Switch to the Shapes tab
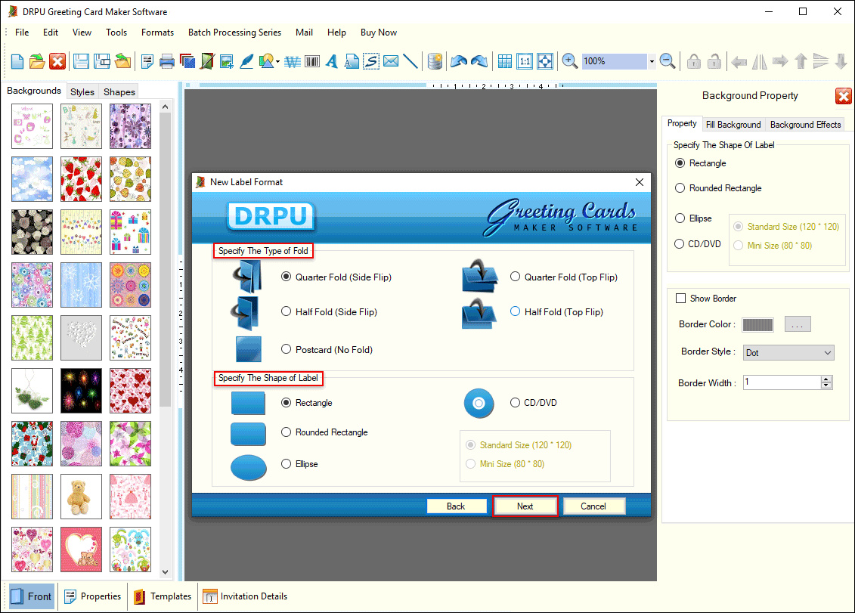Image resolution: width=855 pixels, height=613 pixels. pyautogui.click(x=119, y=91)
